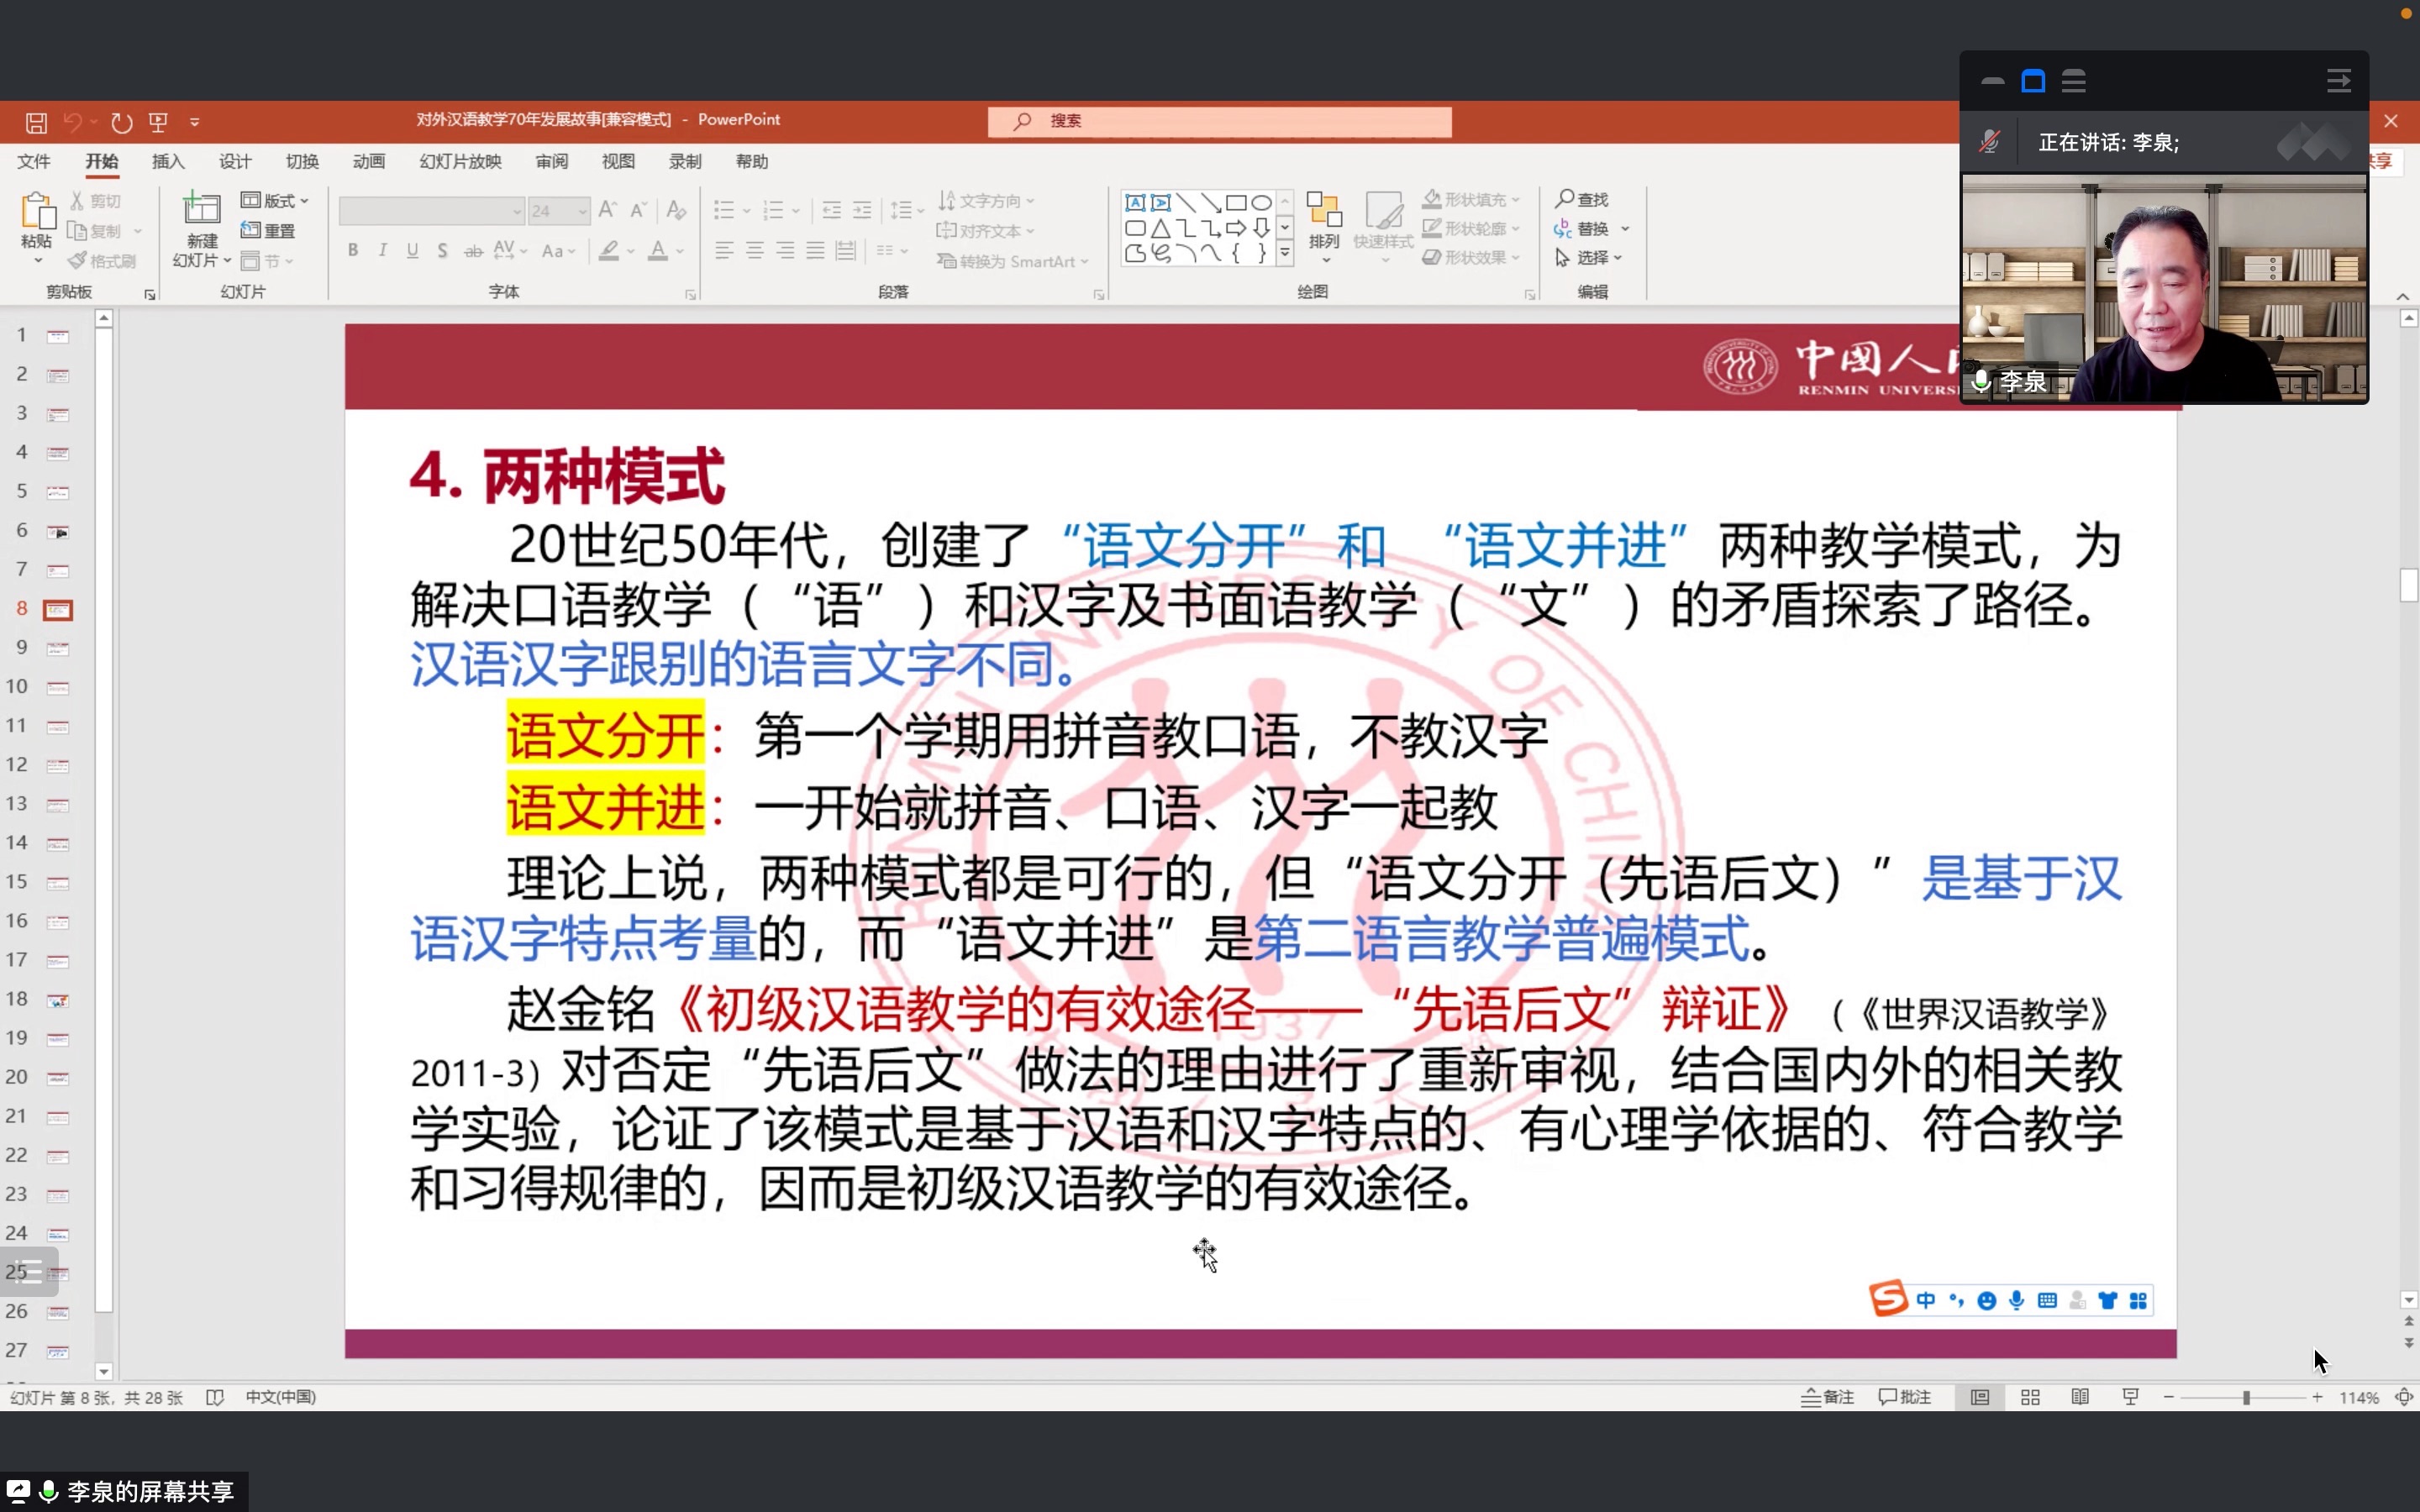
Task: Click the muted microphone icon in meeting panel
Action: 1989,142
